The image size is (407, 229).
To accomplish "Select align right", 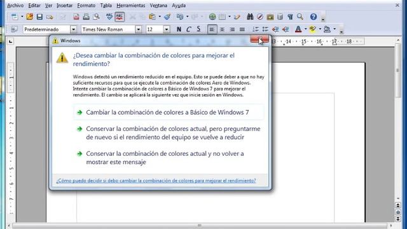I will pos(232,29).
